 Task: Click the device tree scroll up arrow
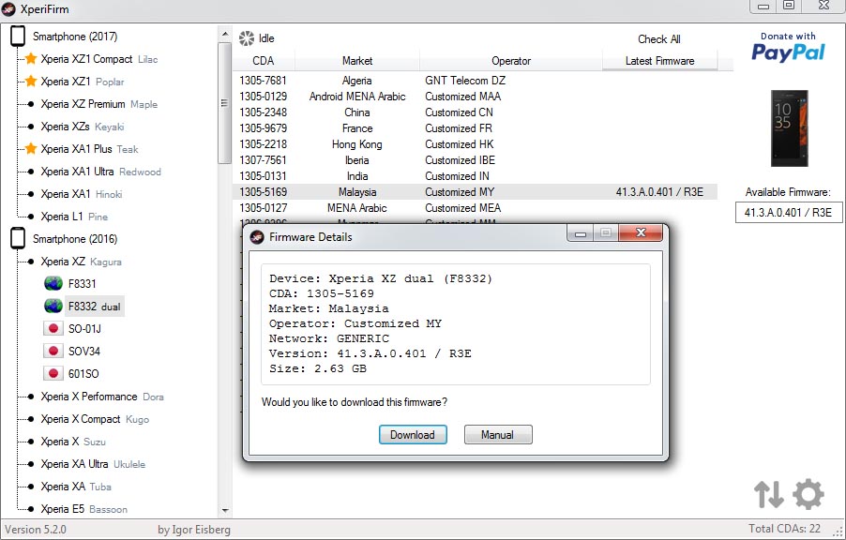[225, 34]
